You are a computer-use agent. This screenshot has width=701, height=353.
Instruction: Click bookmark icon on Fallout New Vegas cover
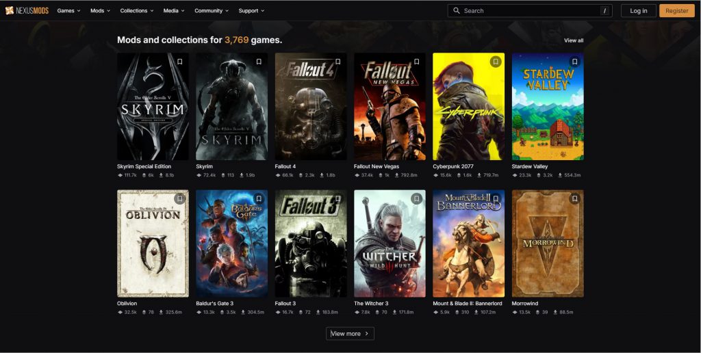pyautogui.click(x=416, y=62)
